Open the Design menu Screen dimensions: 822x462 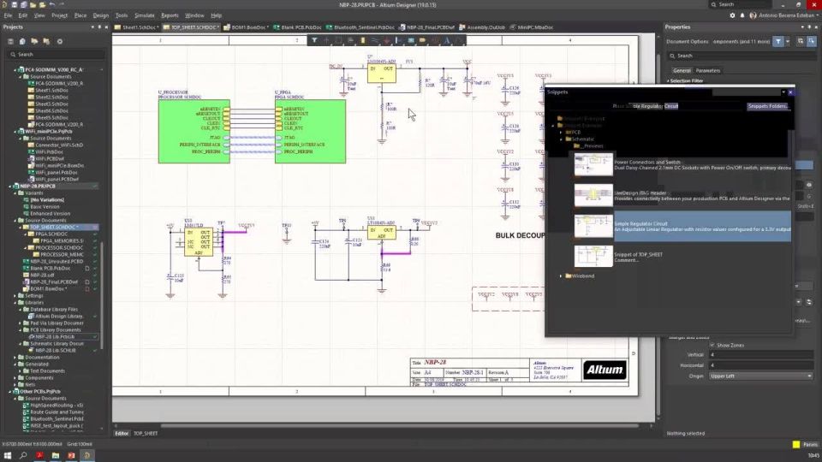[101, 15]
